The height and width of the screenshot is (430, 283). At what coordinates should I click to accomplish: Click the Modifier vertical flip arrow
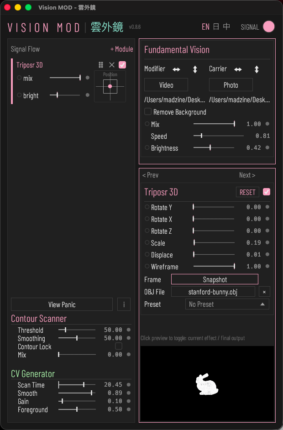pyautogui.click(x=195, y=69)
